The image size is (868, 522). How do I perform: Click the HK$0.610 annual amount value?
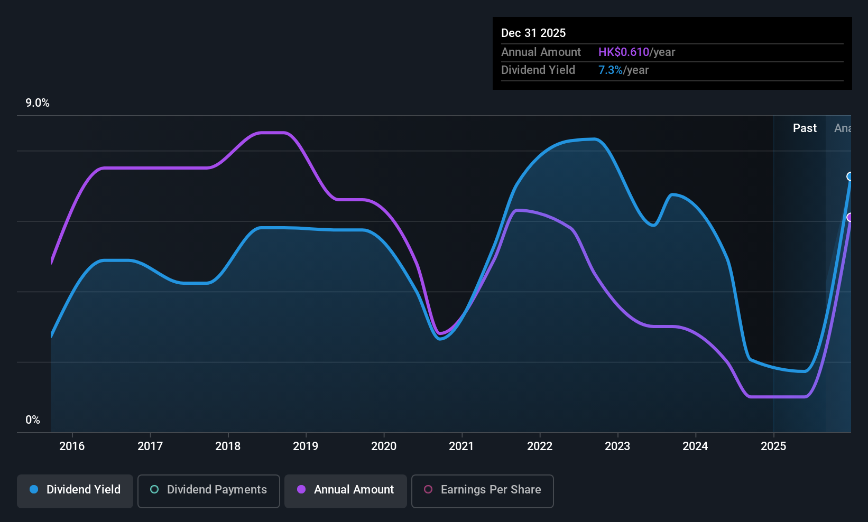623,52
